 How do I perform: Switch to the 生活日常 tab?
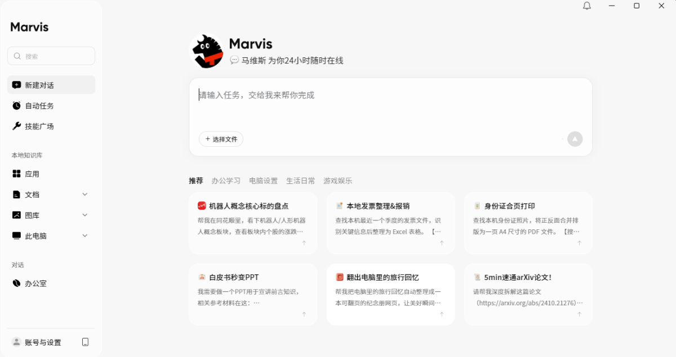(x=301, y=180)
